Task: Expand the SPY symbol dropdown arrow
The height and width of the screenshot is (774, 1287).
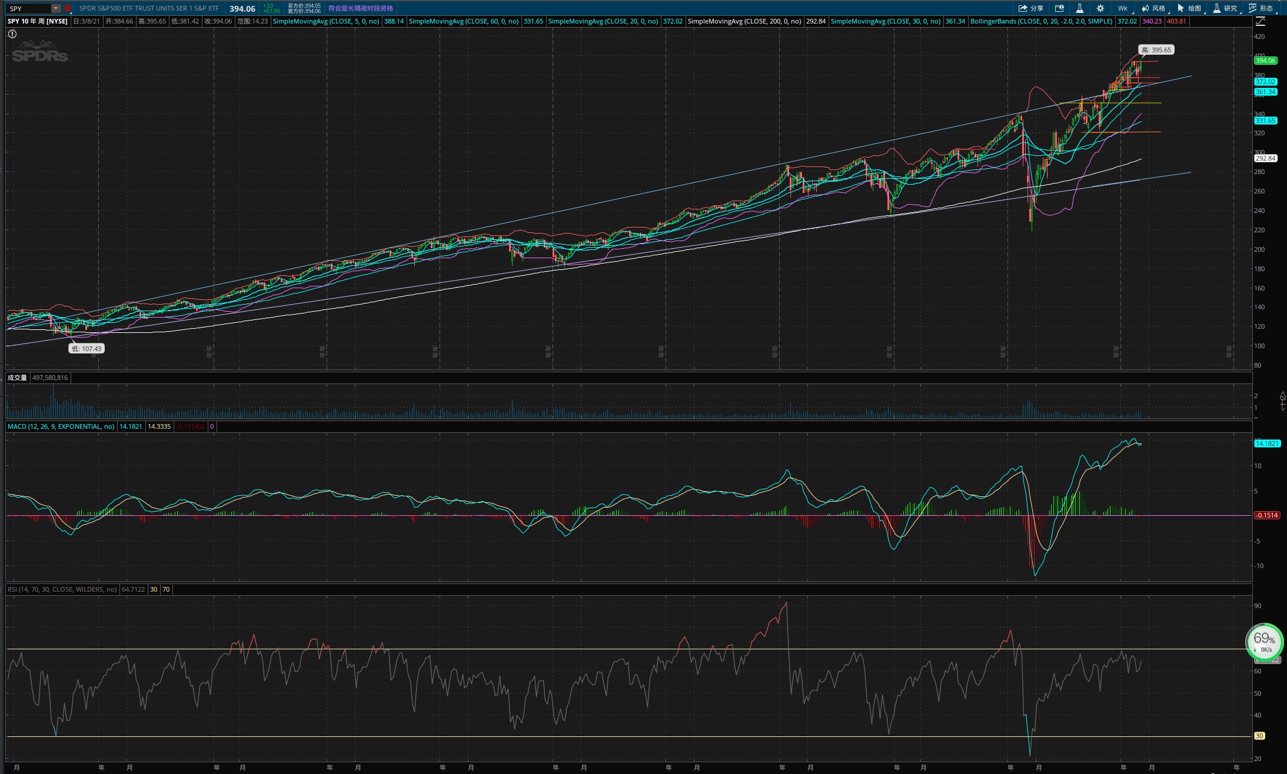Action: tap(56, 8)
